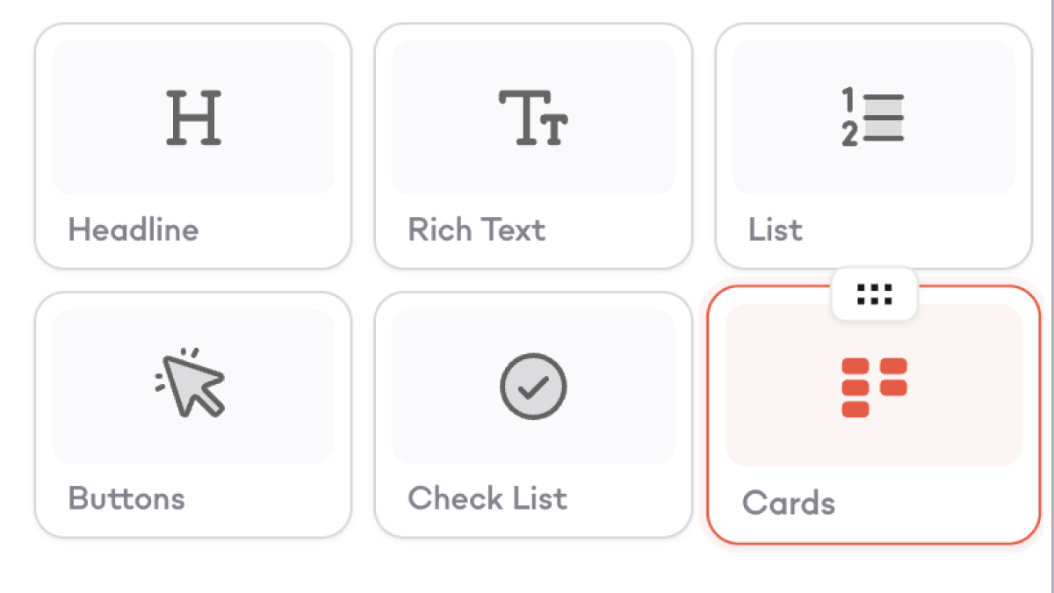The height and width of the screenshot is (593, 1054).
Task: Click the List label text
Action: [775, 230]
